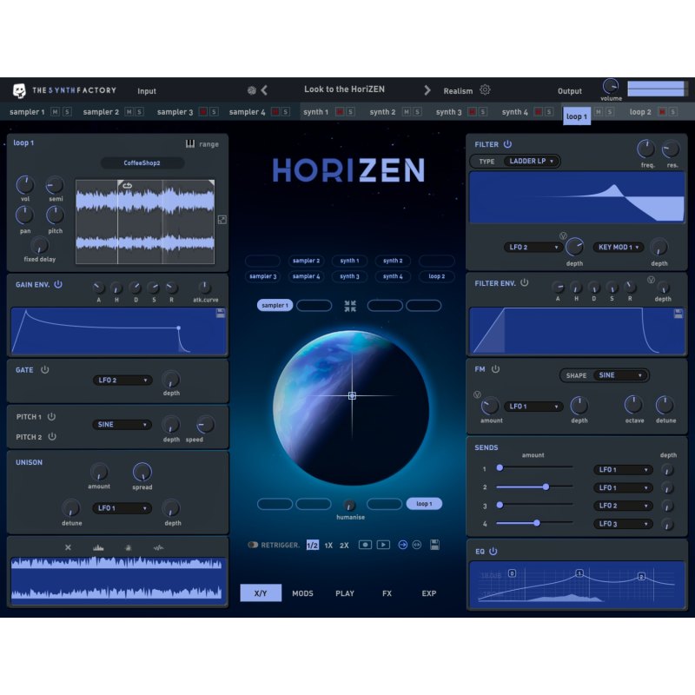Switch to the MODS tab
This screenshot has height=695, width=695.
(302, 593)
